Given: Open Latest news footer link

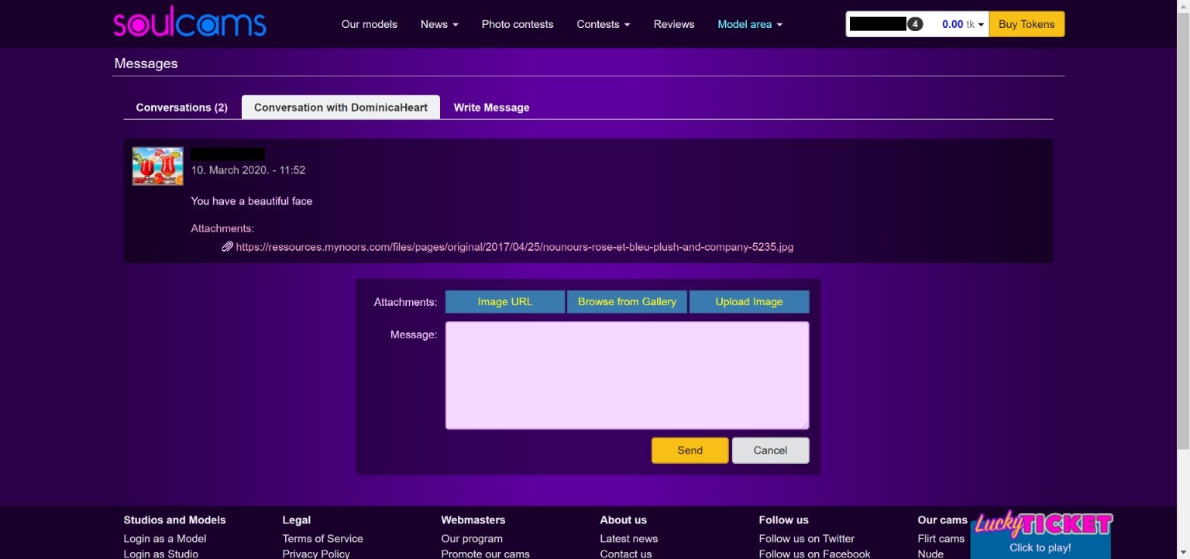Looking at the screenshot, I should [x=629, y=539].
